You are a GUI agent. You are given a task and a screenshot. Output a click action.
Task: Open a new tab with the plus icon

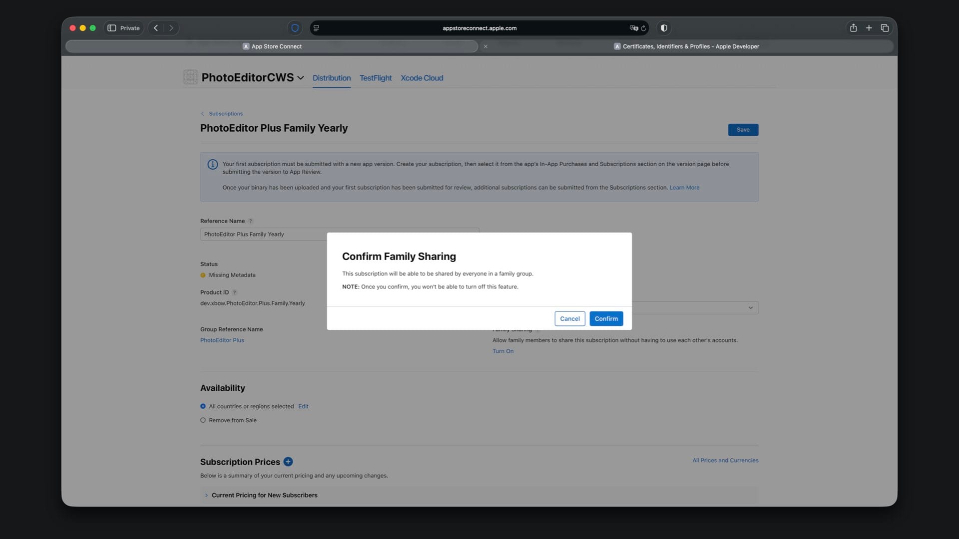869,28
